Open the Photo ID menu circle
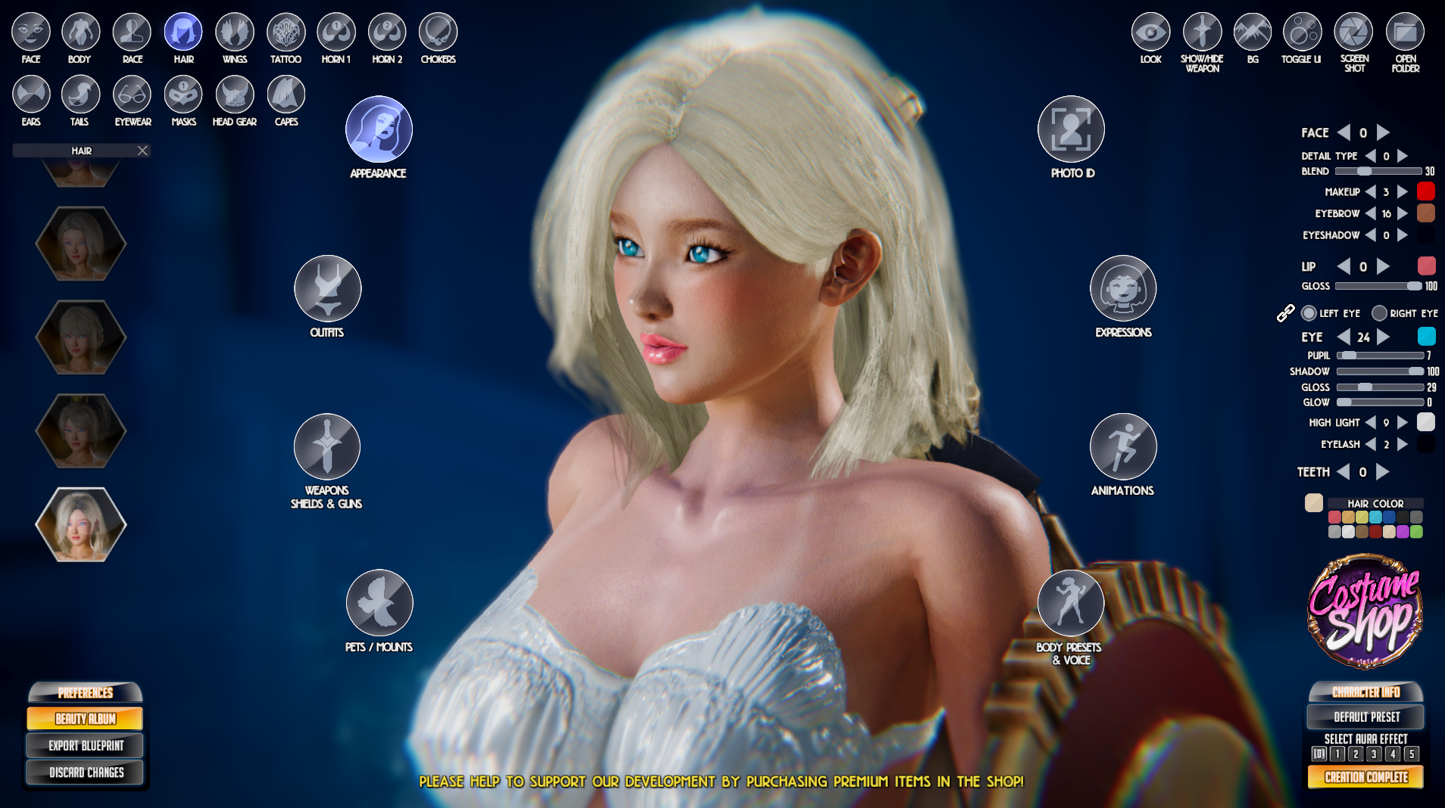Image resolution: width=1445 pixels, height=808 pixels. point(1071,129)
